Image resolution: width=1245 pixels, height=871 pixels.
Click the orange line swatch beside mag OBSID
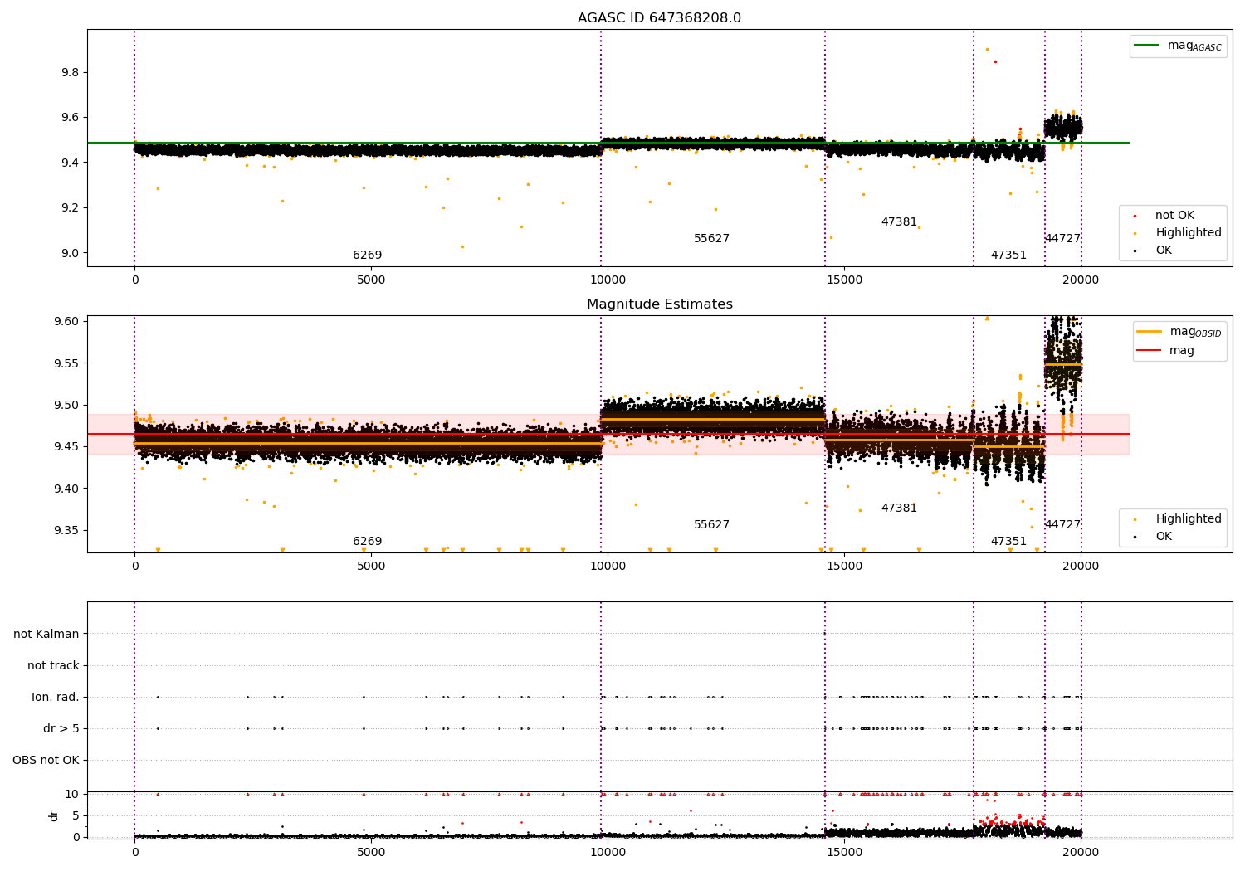tap(1150, 332)
